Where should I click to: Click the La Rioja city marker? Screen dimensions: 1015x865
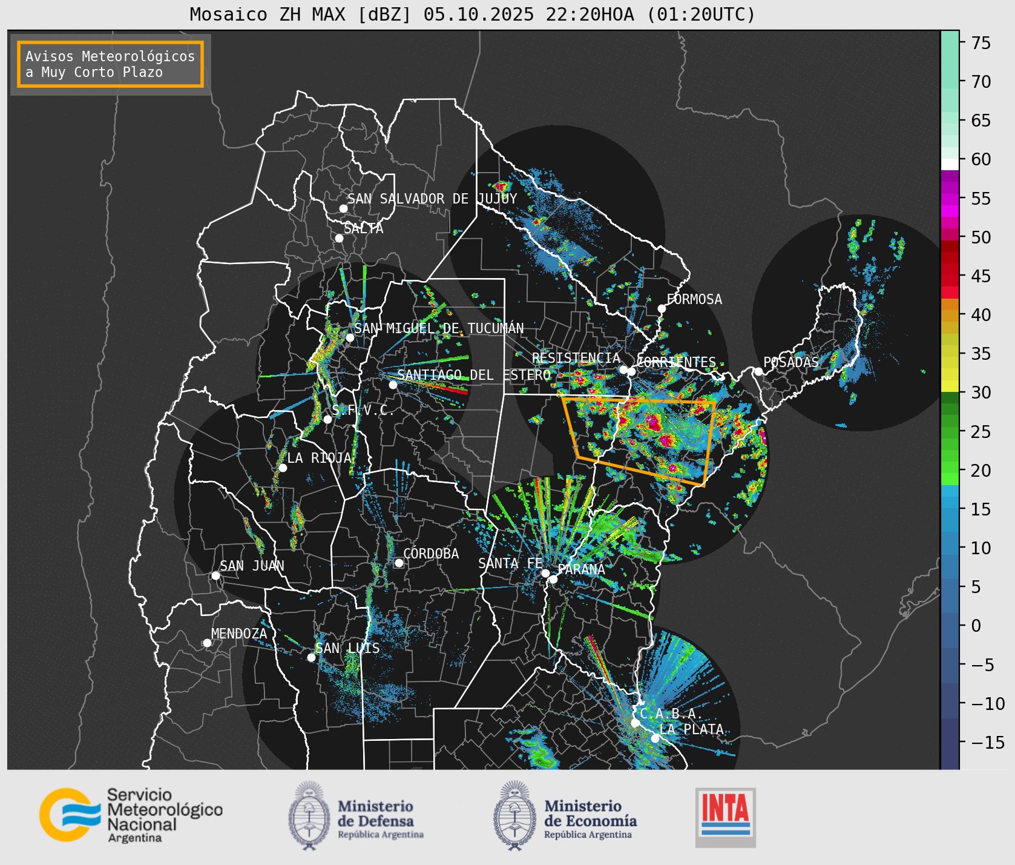coord(283,468)
